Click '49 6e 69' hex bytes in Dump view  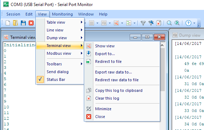point(194,64)
